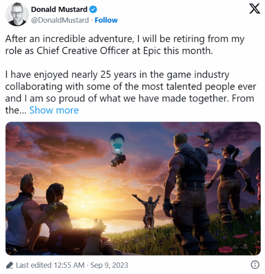
Task: Click the @DonaldMustard handle
Action: (60, 20)
